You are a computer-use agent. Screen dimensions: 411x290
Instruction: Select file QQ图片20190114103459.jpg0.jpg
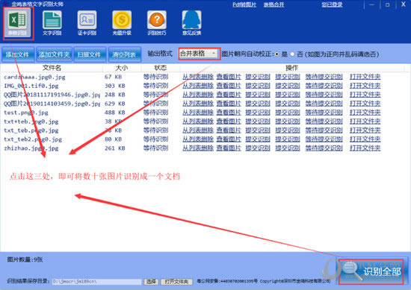click(52, 104)
